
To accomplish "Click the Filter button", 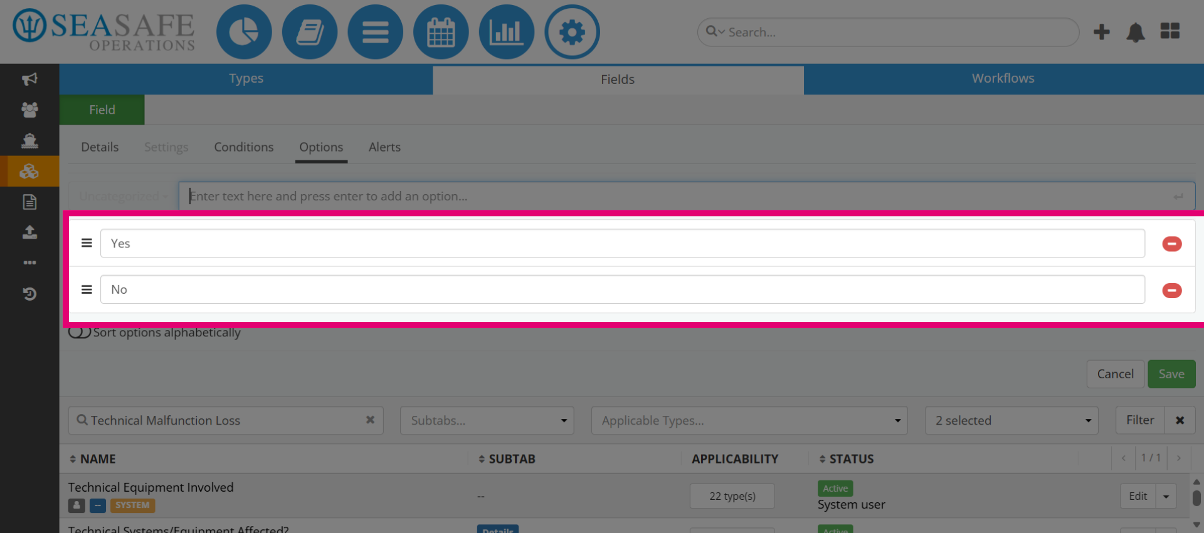I will point(1140,420).
